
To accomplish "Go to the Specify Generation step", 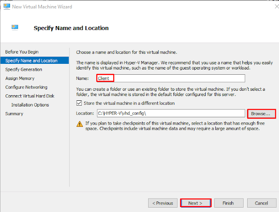I will tap(24, 70).
